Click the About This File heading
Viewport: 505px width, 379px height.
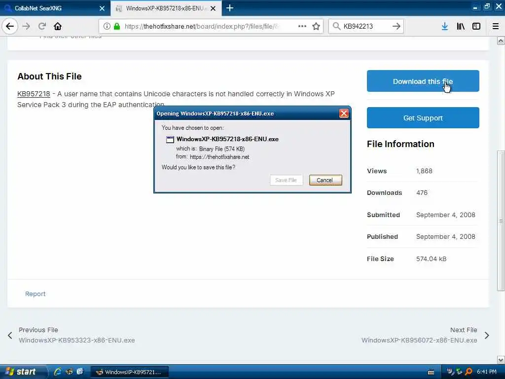(50, 76)
